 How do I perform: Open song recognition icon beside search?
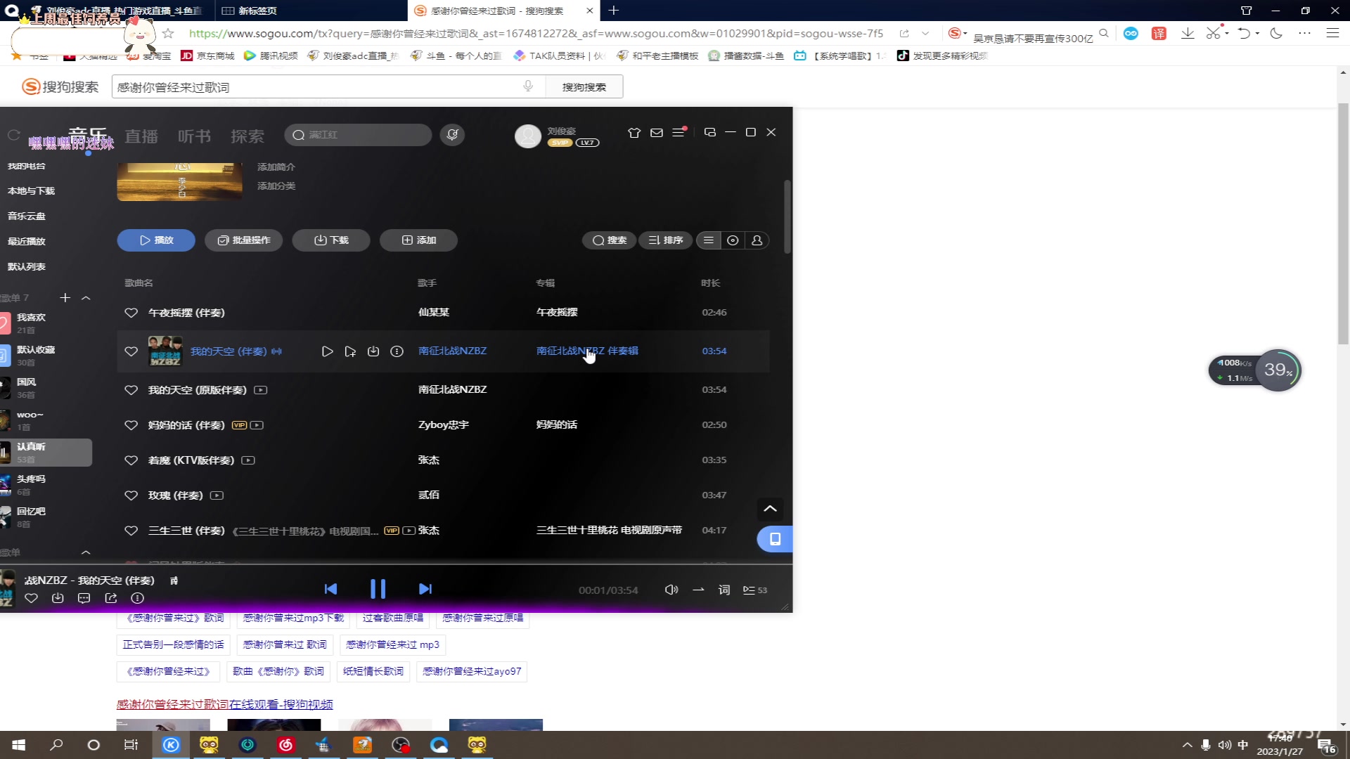pos(452,135)
